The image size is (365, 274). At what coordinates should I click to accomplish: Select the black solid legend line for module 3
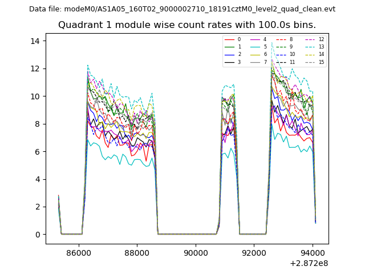click(x=230, y=62)
